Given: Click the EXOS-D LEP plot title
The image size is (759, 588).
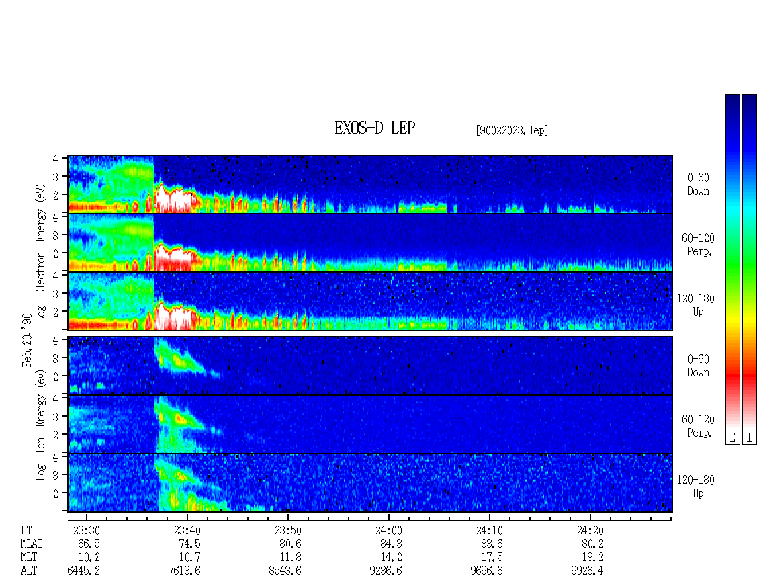Looking at the screenshot, I should [x=375, y=128].
